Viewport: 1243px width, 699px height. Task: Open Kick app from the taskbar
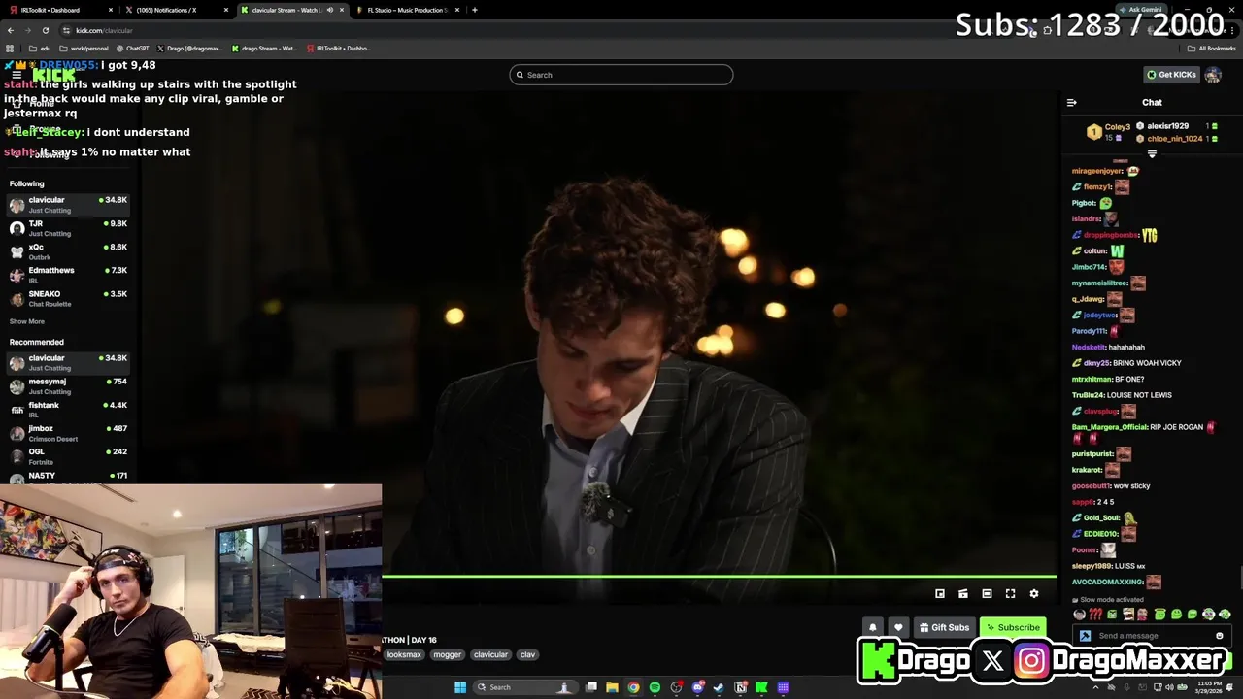[x=761, y=687]
